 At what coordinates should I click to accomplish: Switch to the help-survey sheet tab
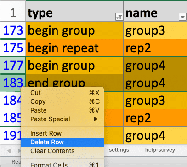click(160, 150)
